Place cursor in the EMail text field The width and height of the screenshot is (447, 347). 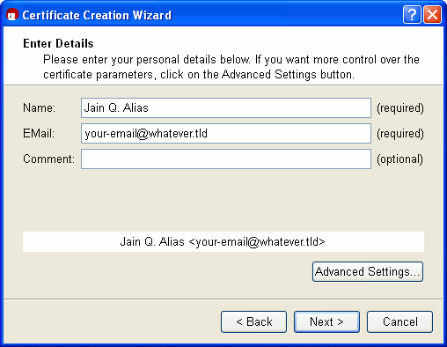226,134
